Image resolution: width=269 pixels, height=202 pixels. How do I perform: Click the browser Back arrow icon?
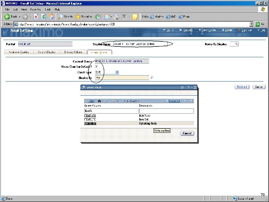tap(7, 17)
